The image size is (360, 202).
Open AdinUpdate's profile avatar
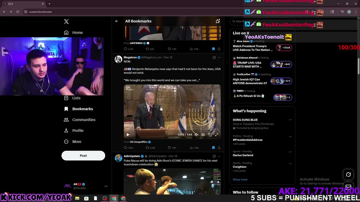(118, 158)
